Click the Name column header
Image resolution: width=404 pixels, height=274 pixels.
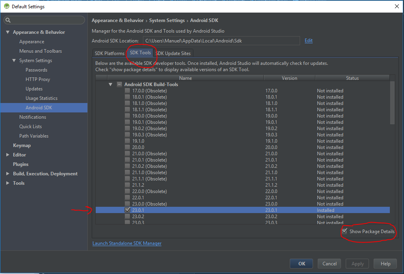click(x=185, y=78)
